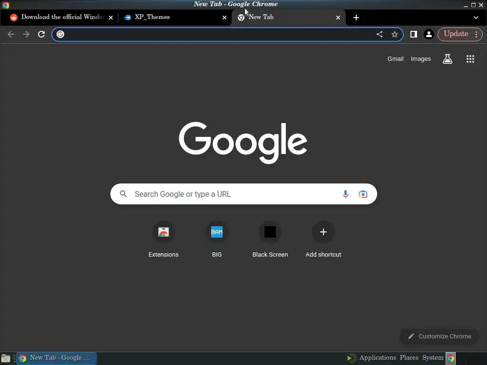Open Search Labs flask icon

pos(447,59)
